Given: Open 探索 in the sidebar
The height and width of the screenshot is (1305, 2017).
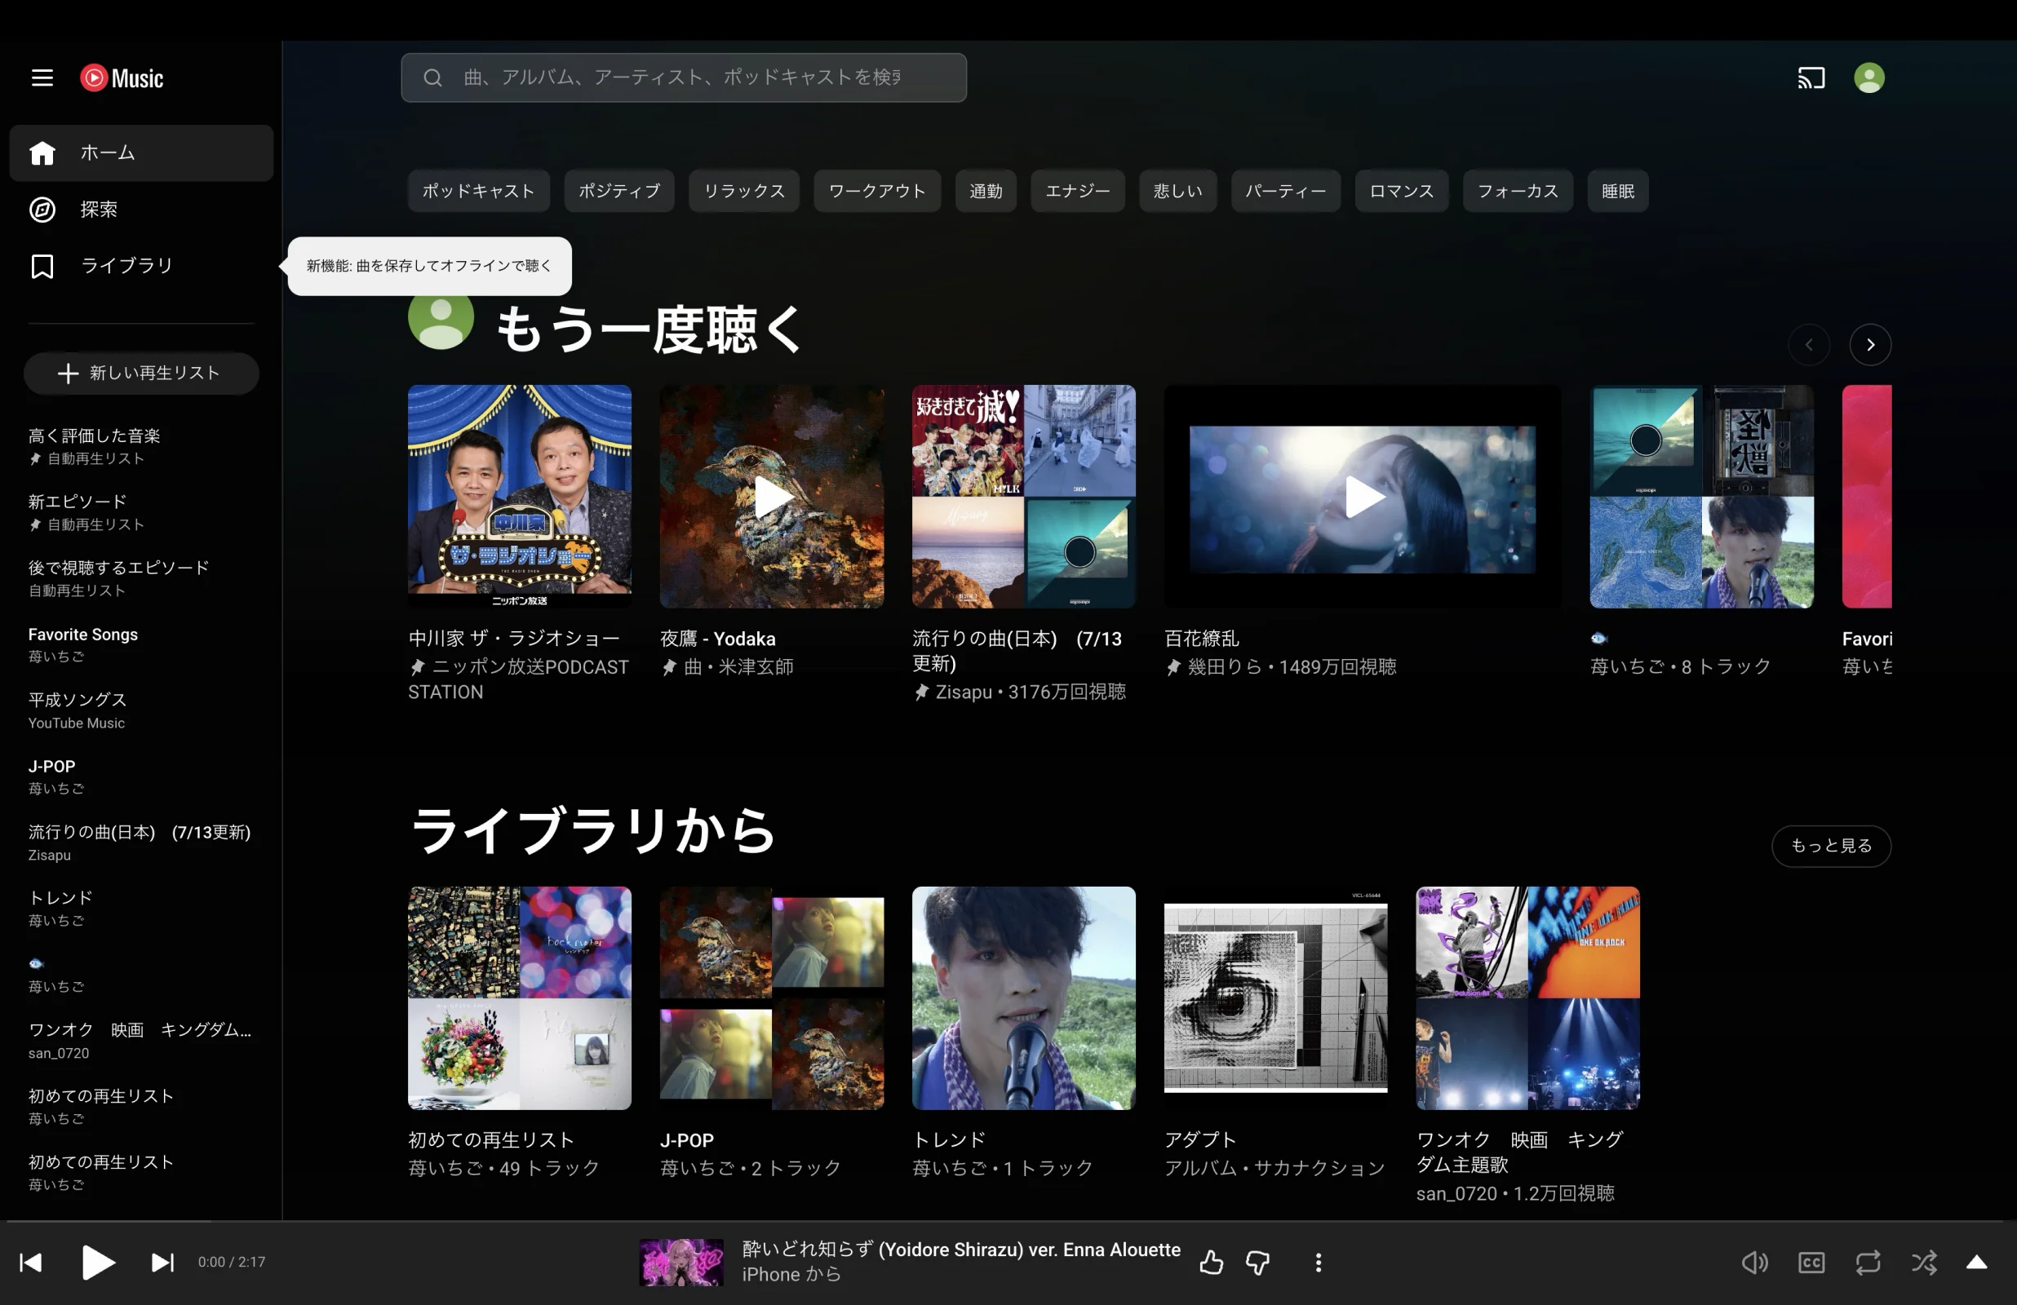Looking at the screenshot, I should pyautogui.click(x=141, y=210).
